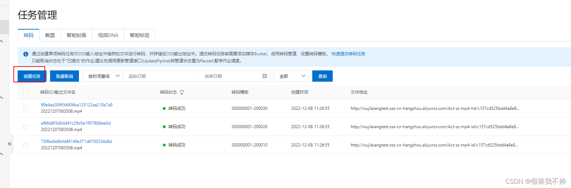
Task: Click 转码成功 status in S00000001-200030 row
Action: pyautogui.click(x=177, y=108)
